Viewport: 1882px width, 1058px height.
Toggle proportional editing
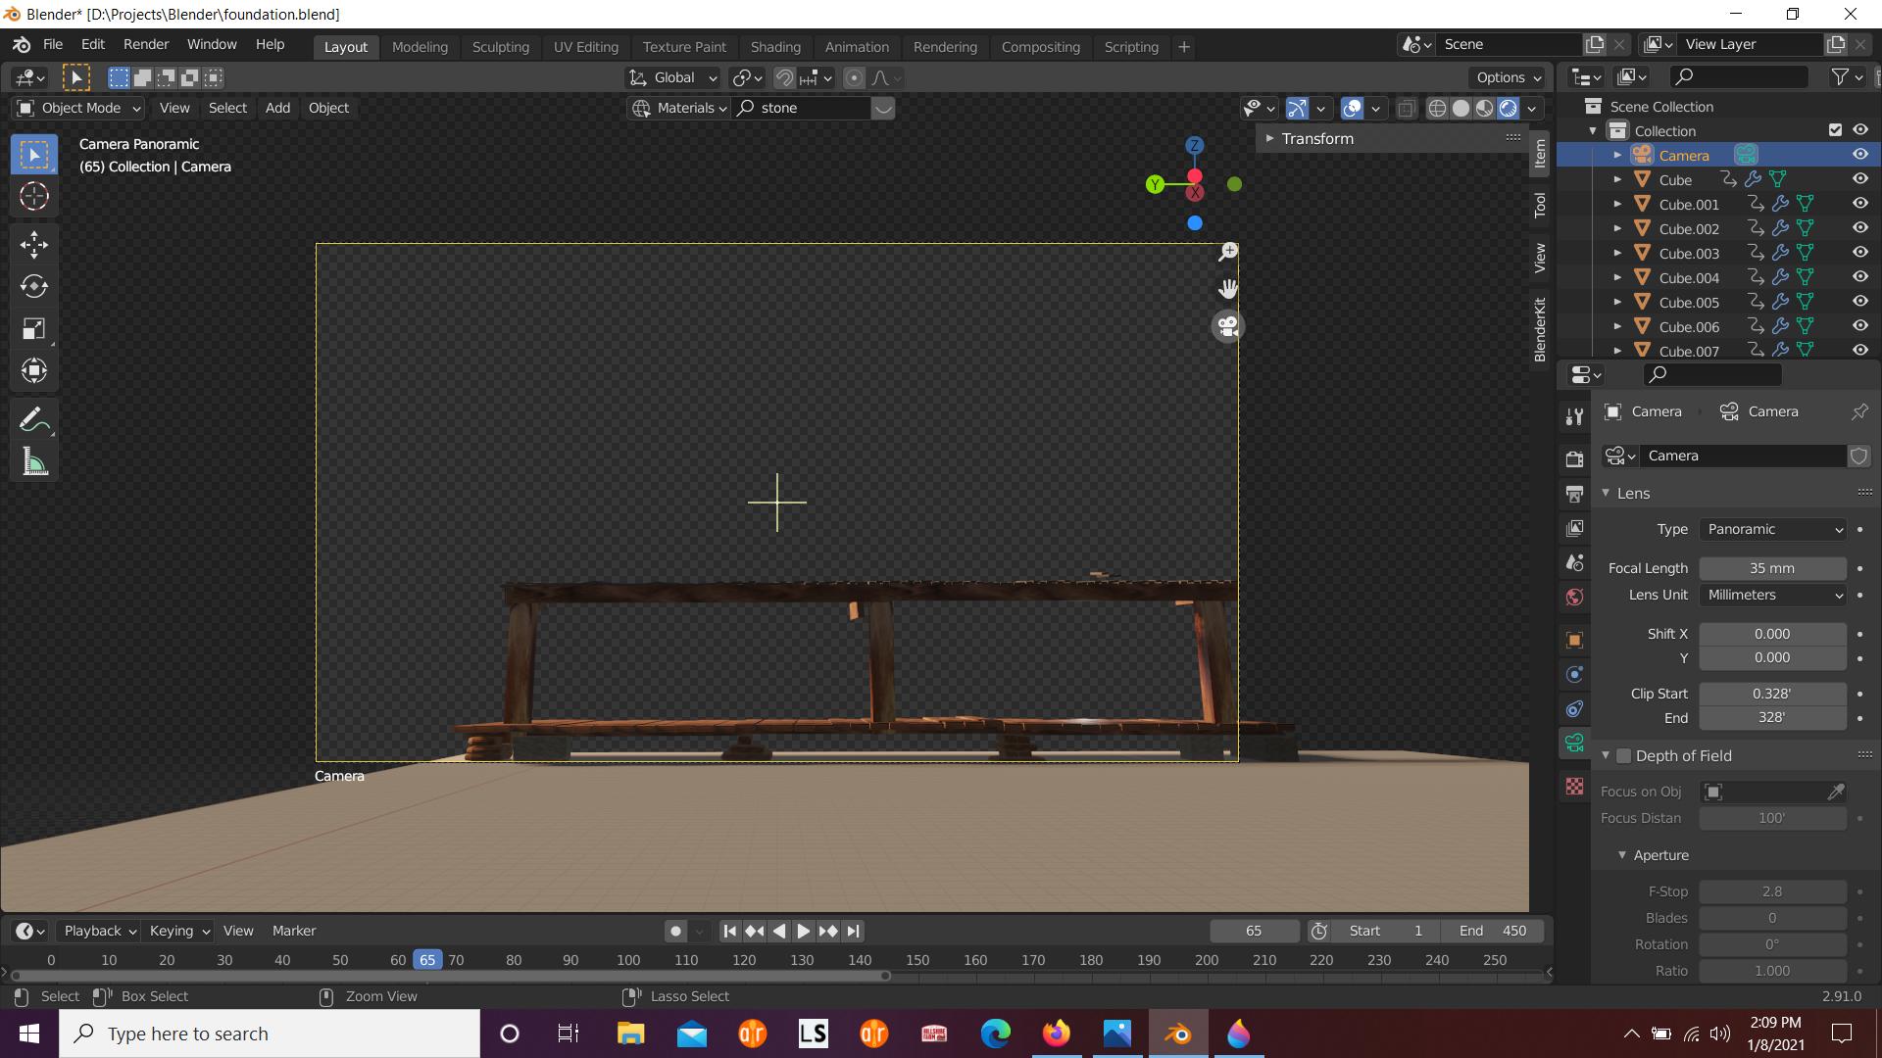[x=854, y=77]
